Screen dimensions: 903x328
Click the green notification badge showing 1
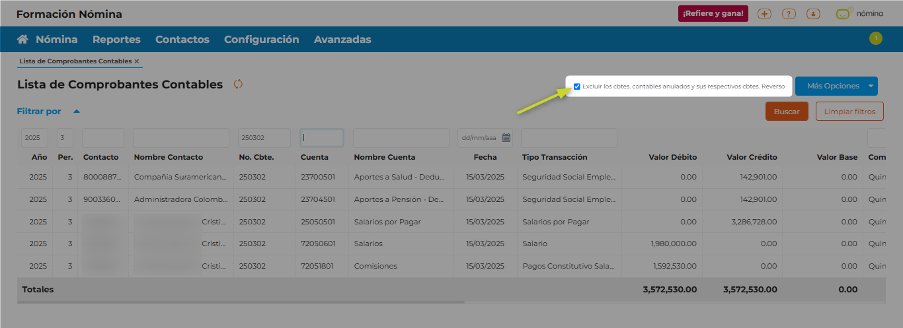(x=876, y=39)
